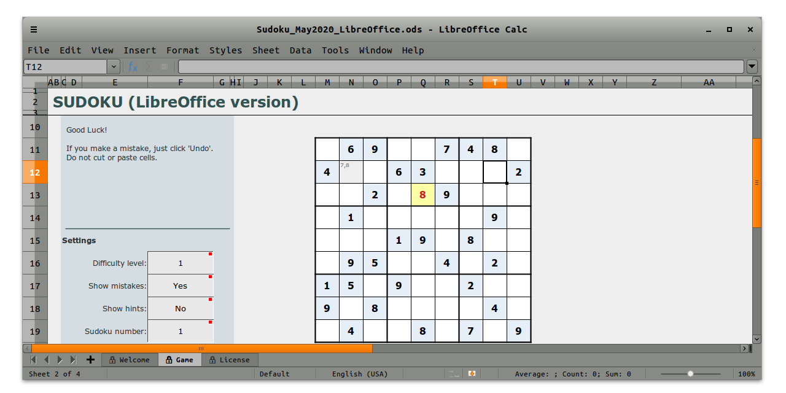Click the Name Box showing T12
Screen dimensions: 786x393
pos(65,66)
